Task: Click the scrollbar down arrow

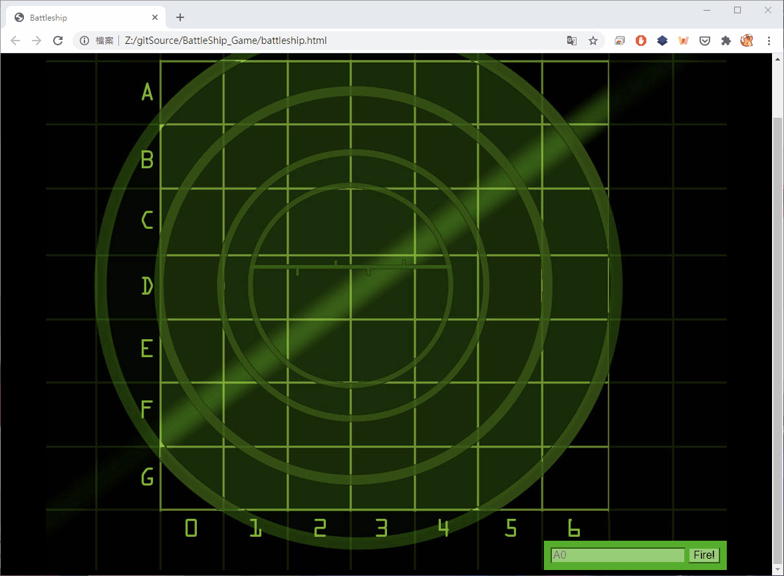Action: pyautogui.click(x=777, y=569)
